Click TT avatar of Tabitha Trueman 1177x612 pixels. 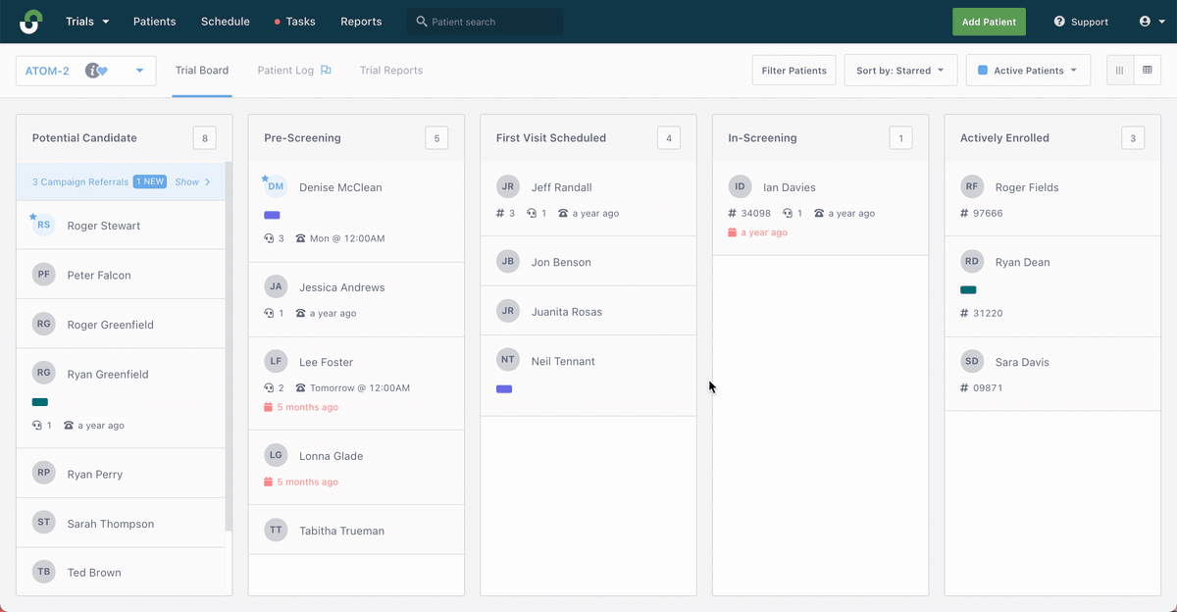click(276, 530)
